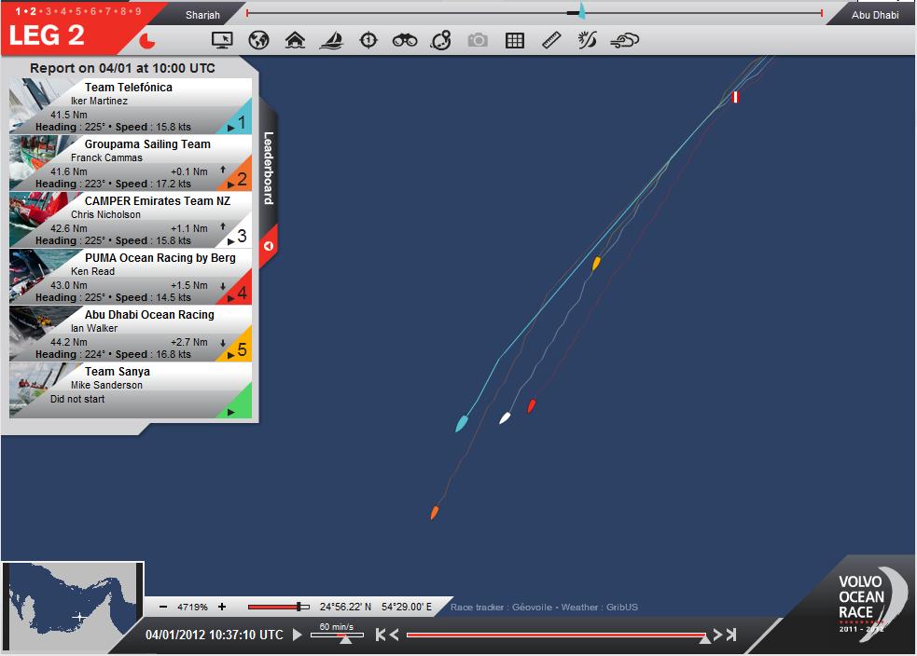917x656 pixels.
Task: Click the Abu Dhabi arrival label
Action: point(875,15)
